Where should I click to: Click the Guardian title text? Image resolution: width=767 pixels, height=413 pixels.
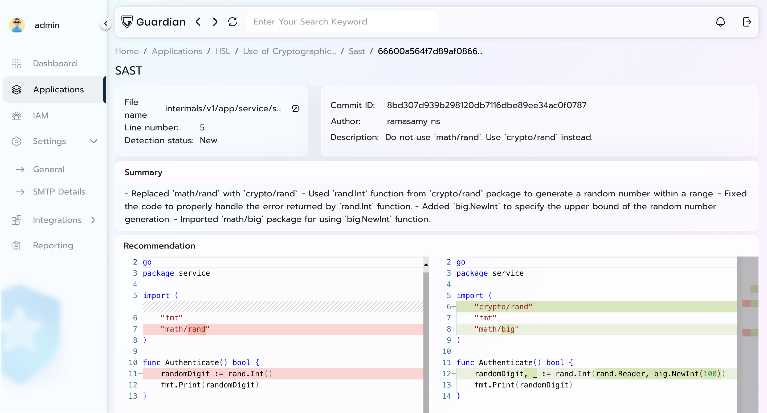[161, 22]
